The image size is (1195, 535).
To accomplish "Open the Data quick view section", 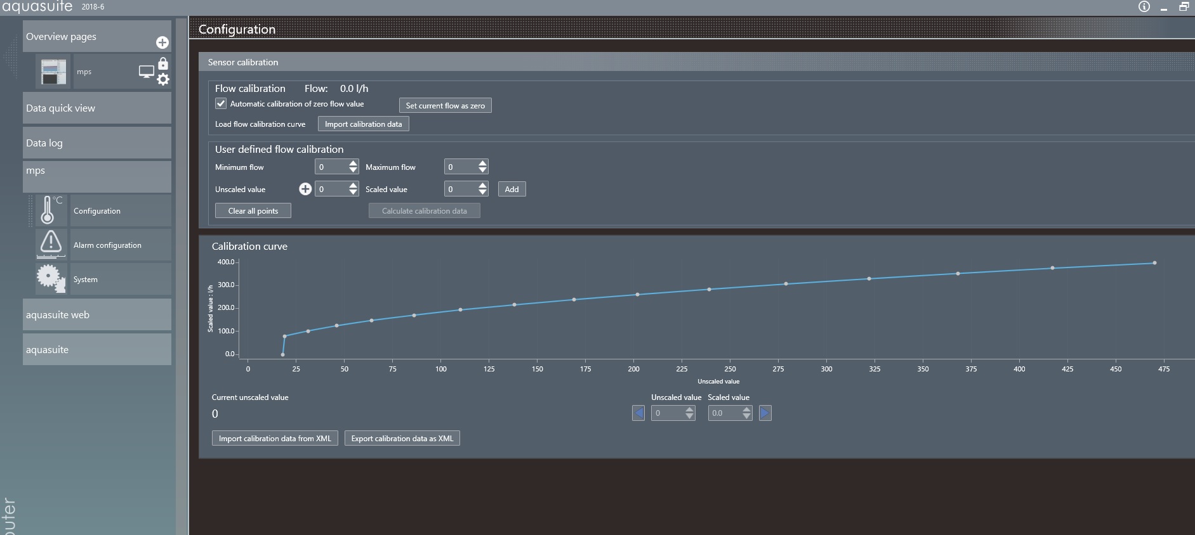I will click(96, 108).
